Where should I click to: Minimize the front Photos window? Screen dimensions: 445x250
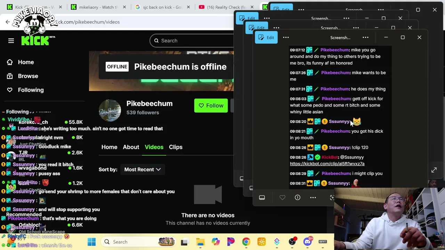pos(386,37)
